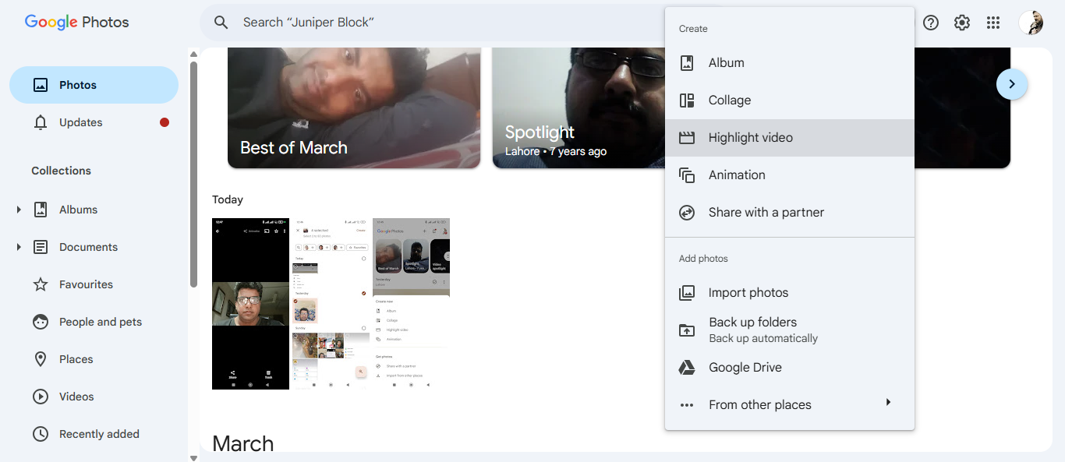Advance the memories carousel with the right arrow
The height and width of the screenshot is (462, 1065).
click(1011, 83)
